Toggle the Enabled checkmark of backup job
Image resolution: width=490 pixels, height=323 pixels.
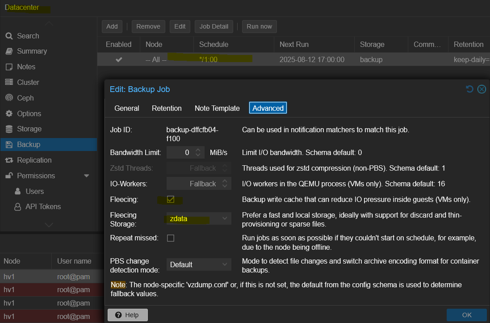click(119, 59)
